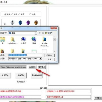The image size is (102, 102).
Task: Select the Adobe Photoshop shortcut icon
Action: tap(44, 42)
